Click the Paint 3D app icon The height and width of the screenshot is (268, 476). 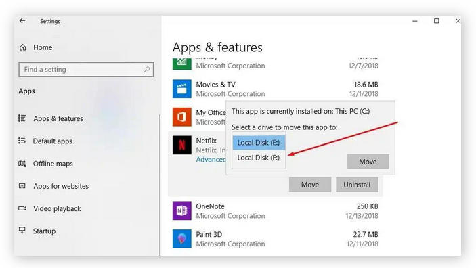(182, 239)
